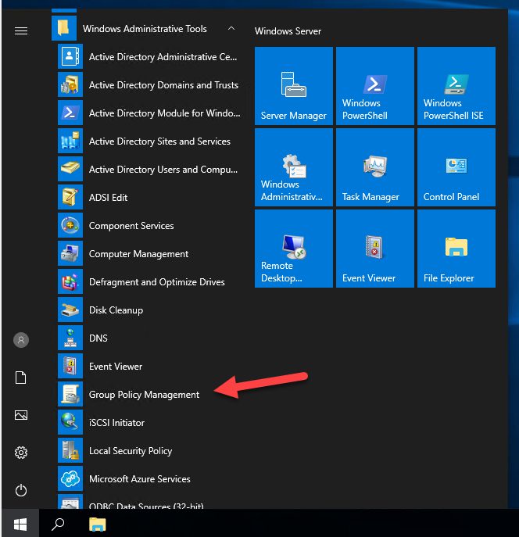Open the DNS manager icon
The image size is (519, 537).
[70, 338]
